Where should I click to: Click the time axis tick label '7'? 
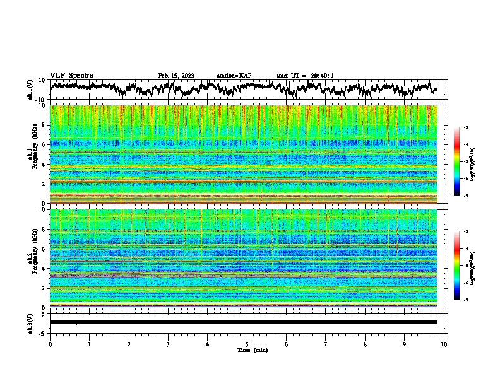[x=326, y=344]
